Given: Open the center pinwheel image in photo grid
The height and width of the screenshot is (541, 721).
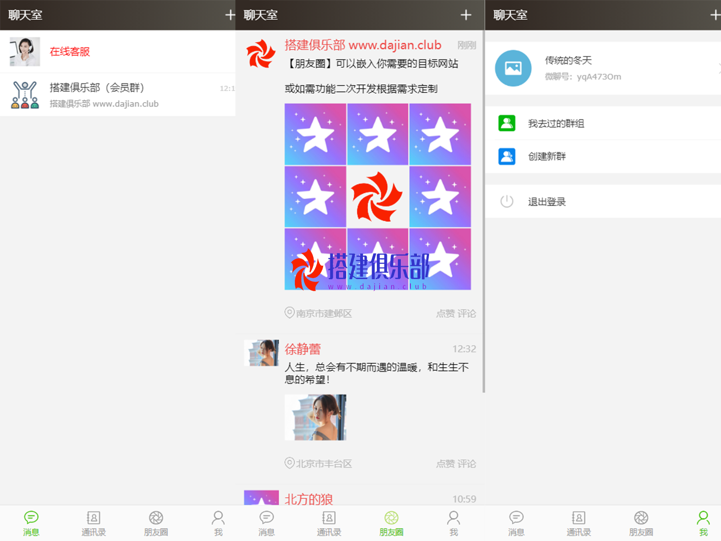Looking at the screenshot, I should (x=377, y=197).
